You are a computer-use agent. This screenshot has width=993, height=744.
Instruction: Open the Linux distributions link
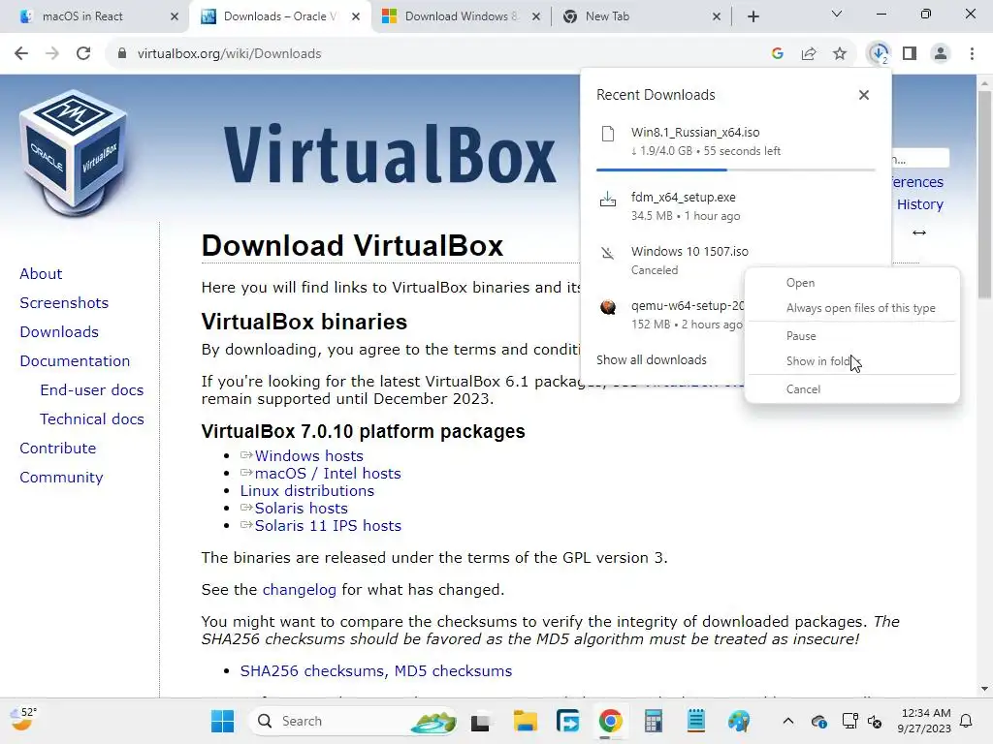click(307, 491)
